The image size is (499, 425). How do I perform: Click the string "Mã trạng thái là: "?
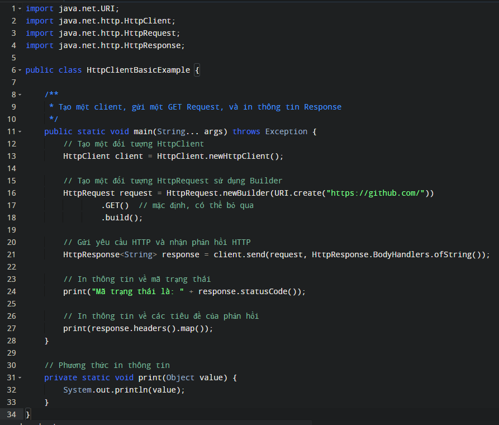(x=138, y=291)
